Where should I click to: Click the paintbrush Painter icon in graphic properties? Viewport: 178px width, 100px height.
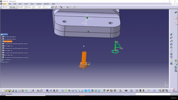coord(52,7)
